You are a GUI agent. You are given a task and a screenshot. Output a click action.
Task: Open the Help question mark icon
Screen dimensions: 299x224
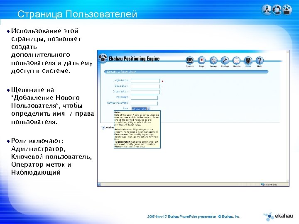tap(260, 61)
